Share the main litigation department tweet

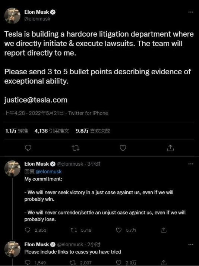170,148
